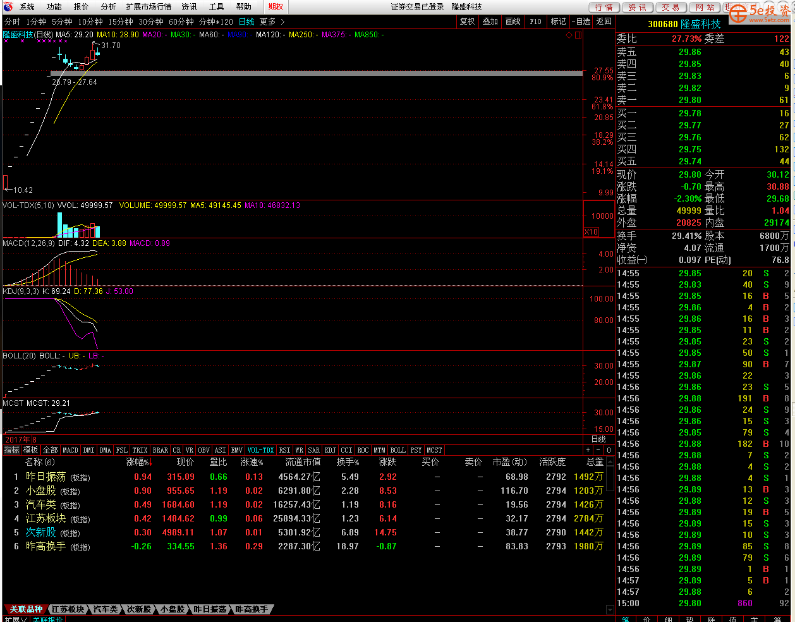Sort by the 流通市值 column header
Image resolution: width=795 pixels, height=622 pixels.
(303, 463)
